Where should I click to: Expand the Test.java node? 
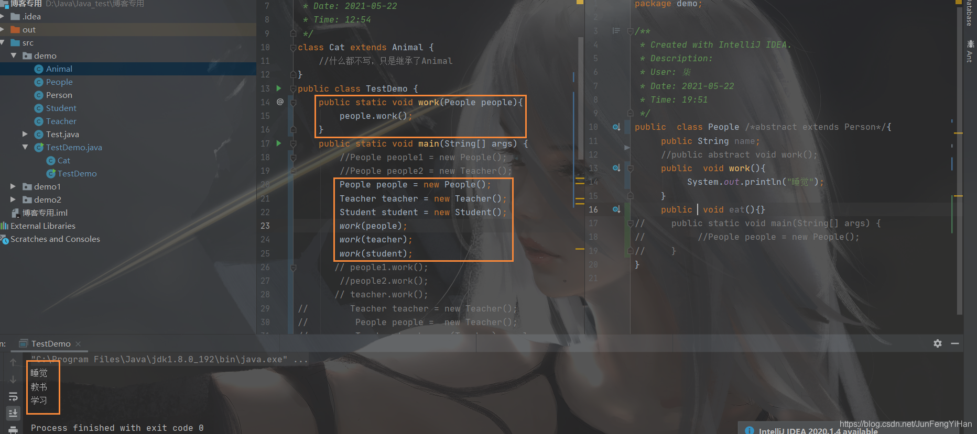tap(25, 135)
